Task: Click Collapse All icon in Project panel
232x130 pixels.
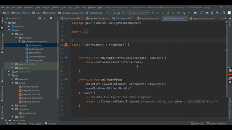Action: click(44, 18)
